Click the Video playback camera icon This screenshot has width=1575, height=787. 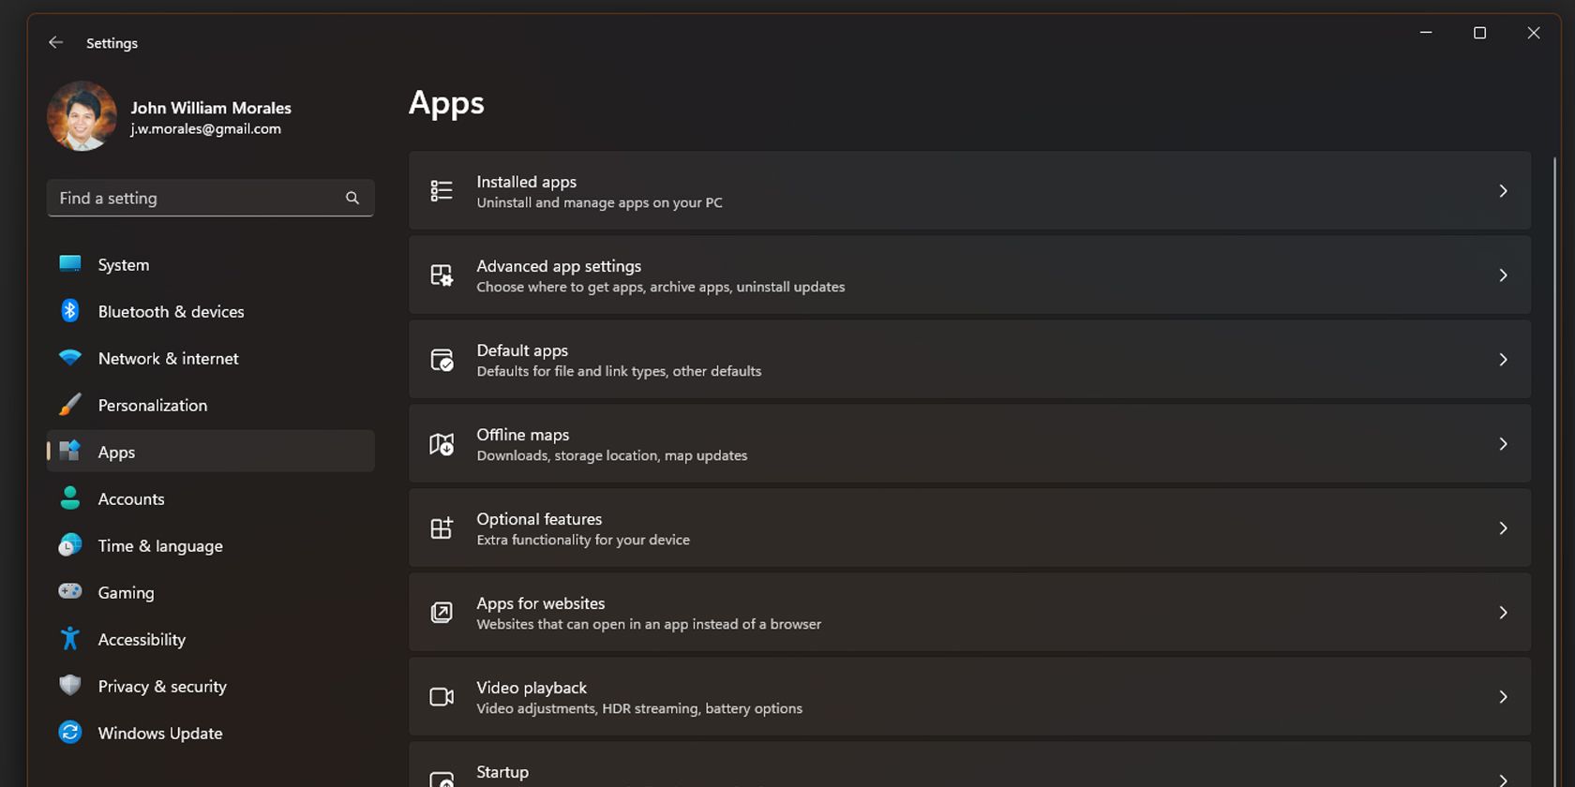point(441,696)
